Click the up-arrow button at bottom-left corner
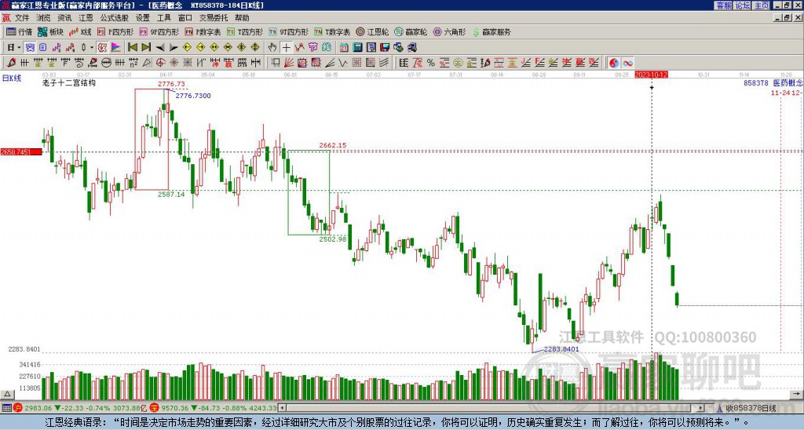Viewport: 804px width, 430px height. coord(6,394)
